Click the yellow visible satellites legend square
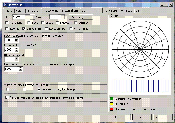 [x=111, y=104]
